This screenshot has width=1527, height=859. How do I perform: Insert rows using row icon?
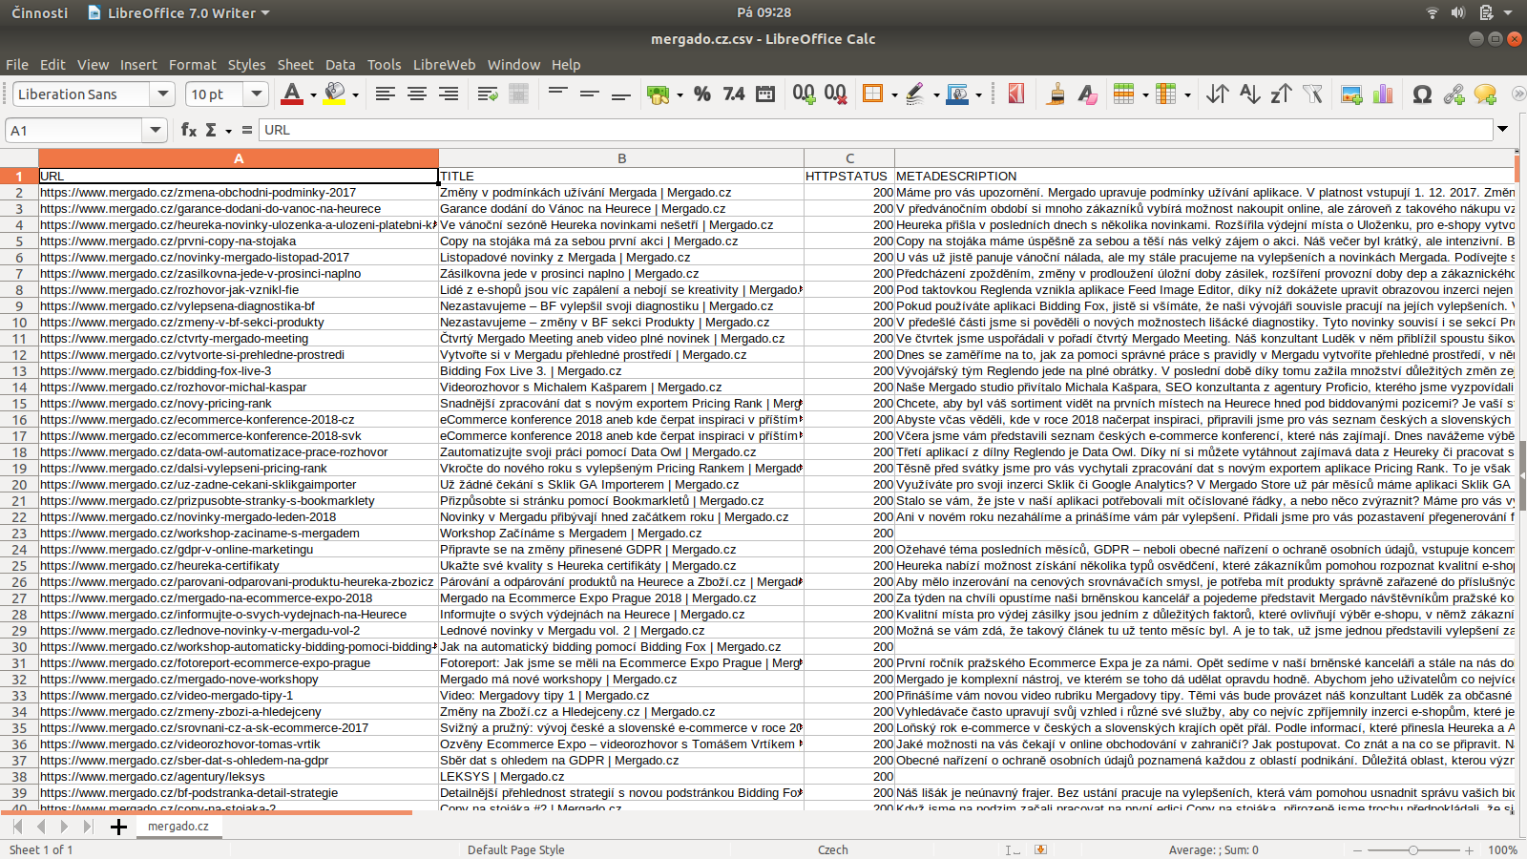click(1124, 94)
